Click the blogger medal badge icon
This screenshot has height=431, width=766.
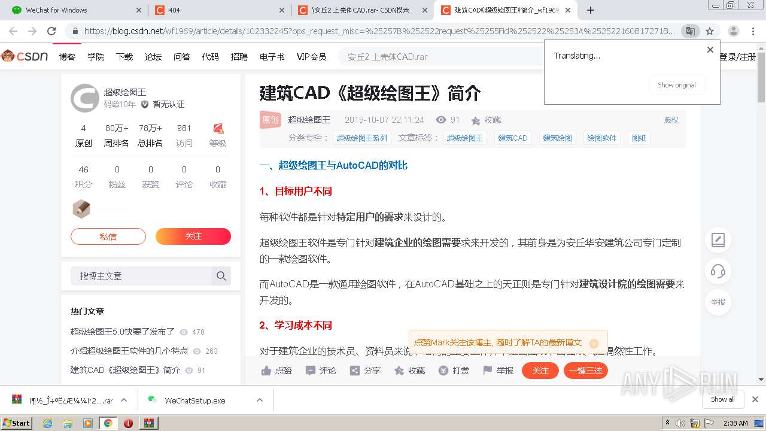pos(81,209)
